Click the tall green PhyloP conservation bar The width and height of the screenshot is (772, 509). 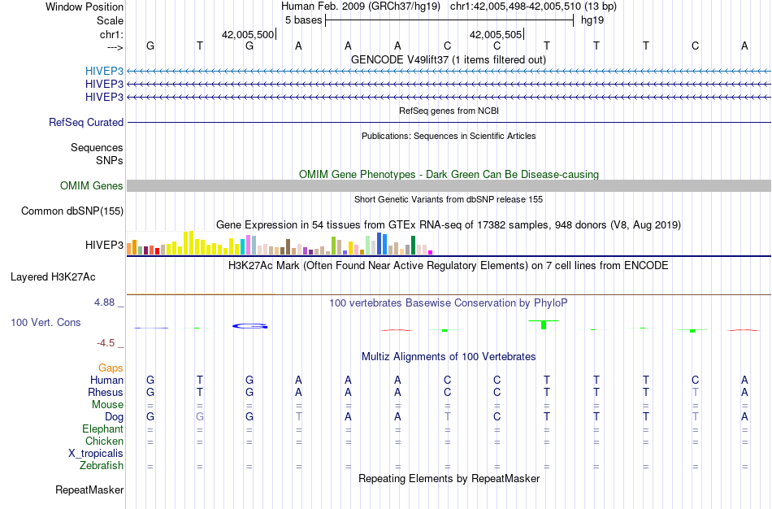[x=544, y=324]
